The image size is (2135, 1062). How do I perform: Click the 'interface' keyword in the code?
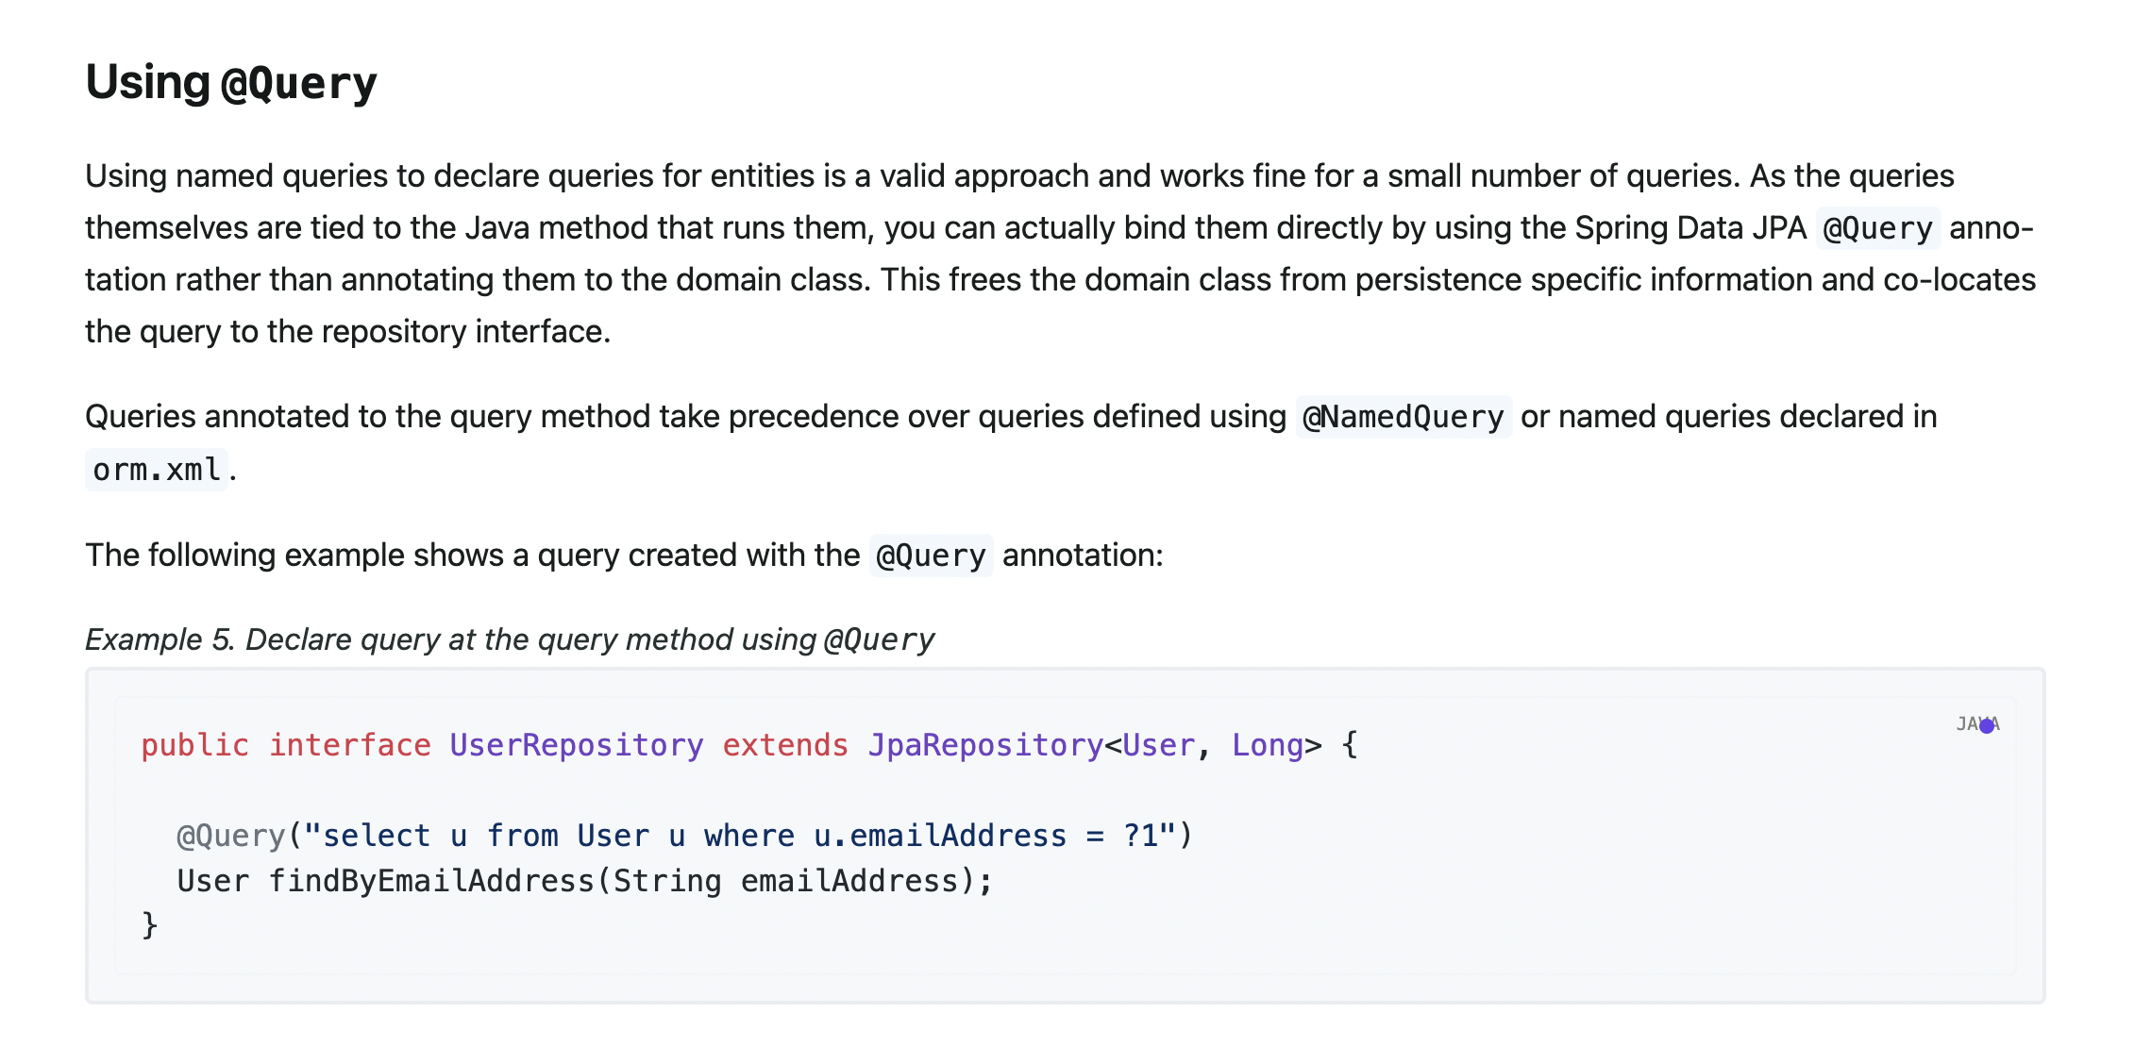[x=350, y=746]
